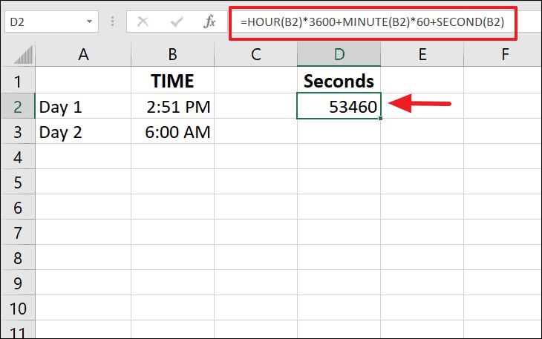The image size is (542, 339).
Task: Select the Day 2 cell
Action: (83, 132)
